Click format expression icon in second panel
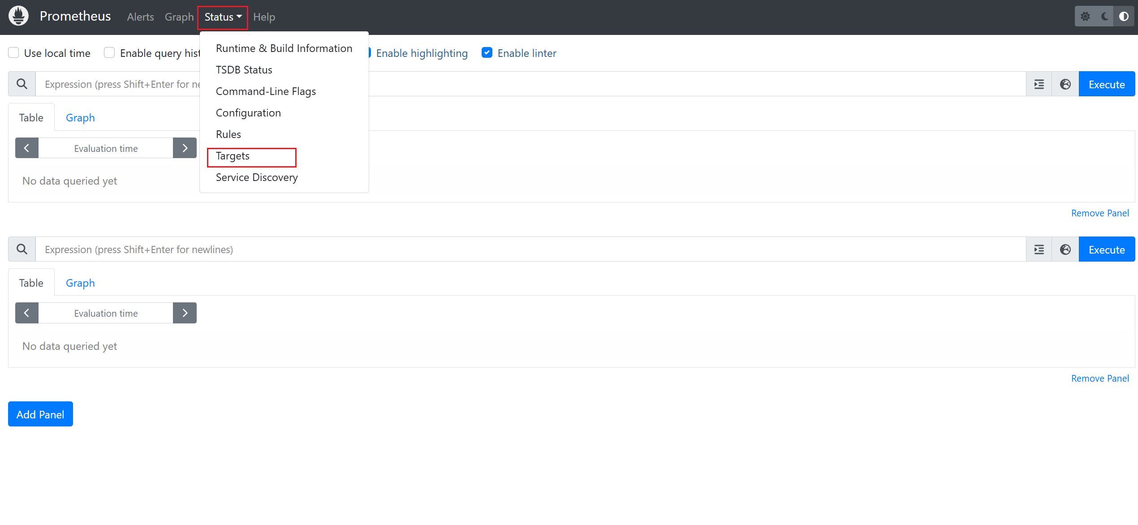This screenshot has height=525, width=1138. point(1039,250)
